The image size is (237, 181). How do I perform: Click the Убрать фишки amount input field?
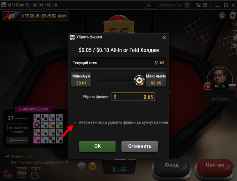pos(133,97)
